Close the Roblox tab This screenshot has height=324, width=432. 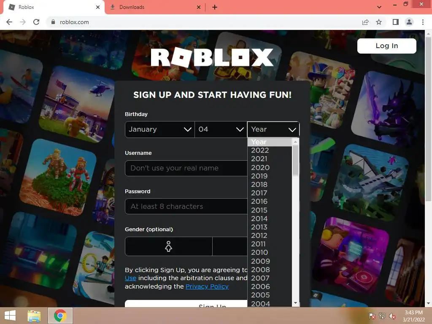(98, 7)
